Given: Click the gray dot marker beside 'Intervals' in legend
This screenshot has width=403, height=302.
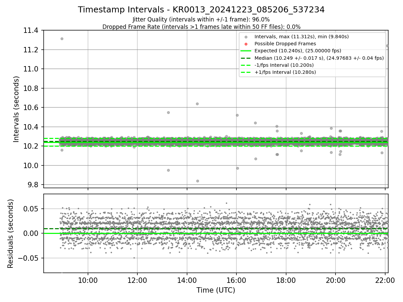Looking at the screenshot, I should point(246,37).
